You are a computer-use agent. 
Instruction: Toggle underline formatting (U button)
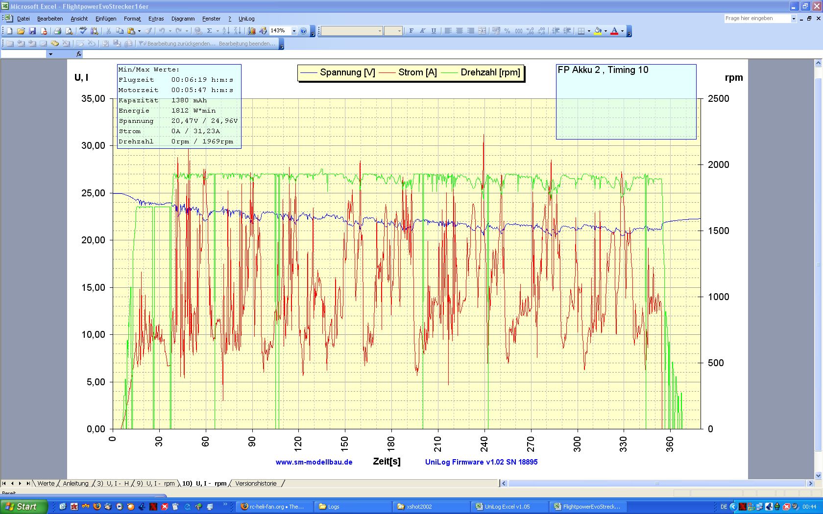[434, 31]
